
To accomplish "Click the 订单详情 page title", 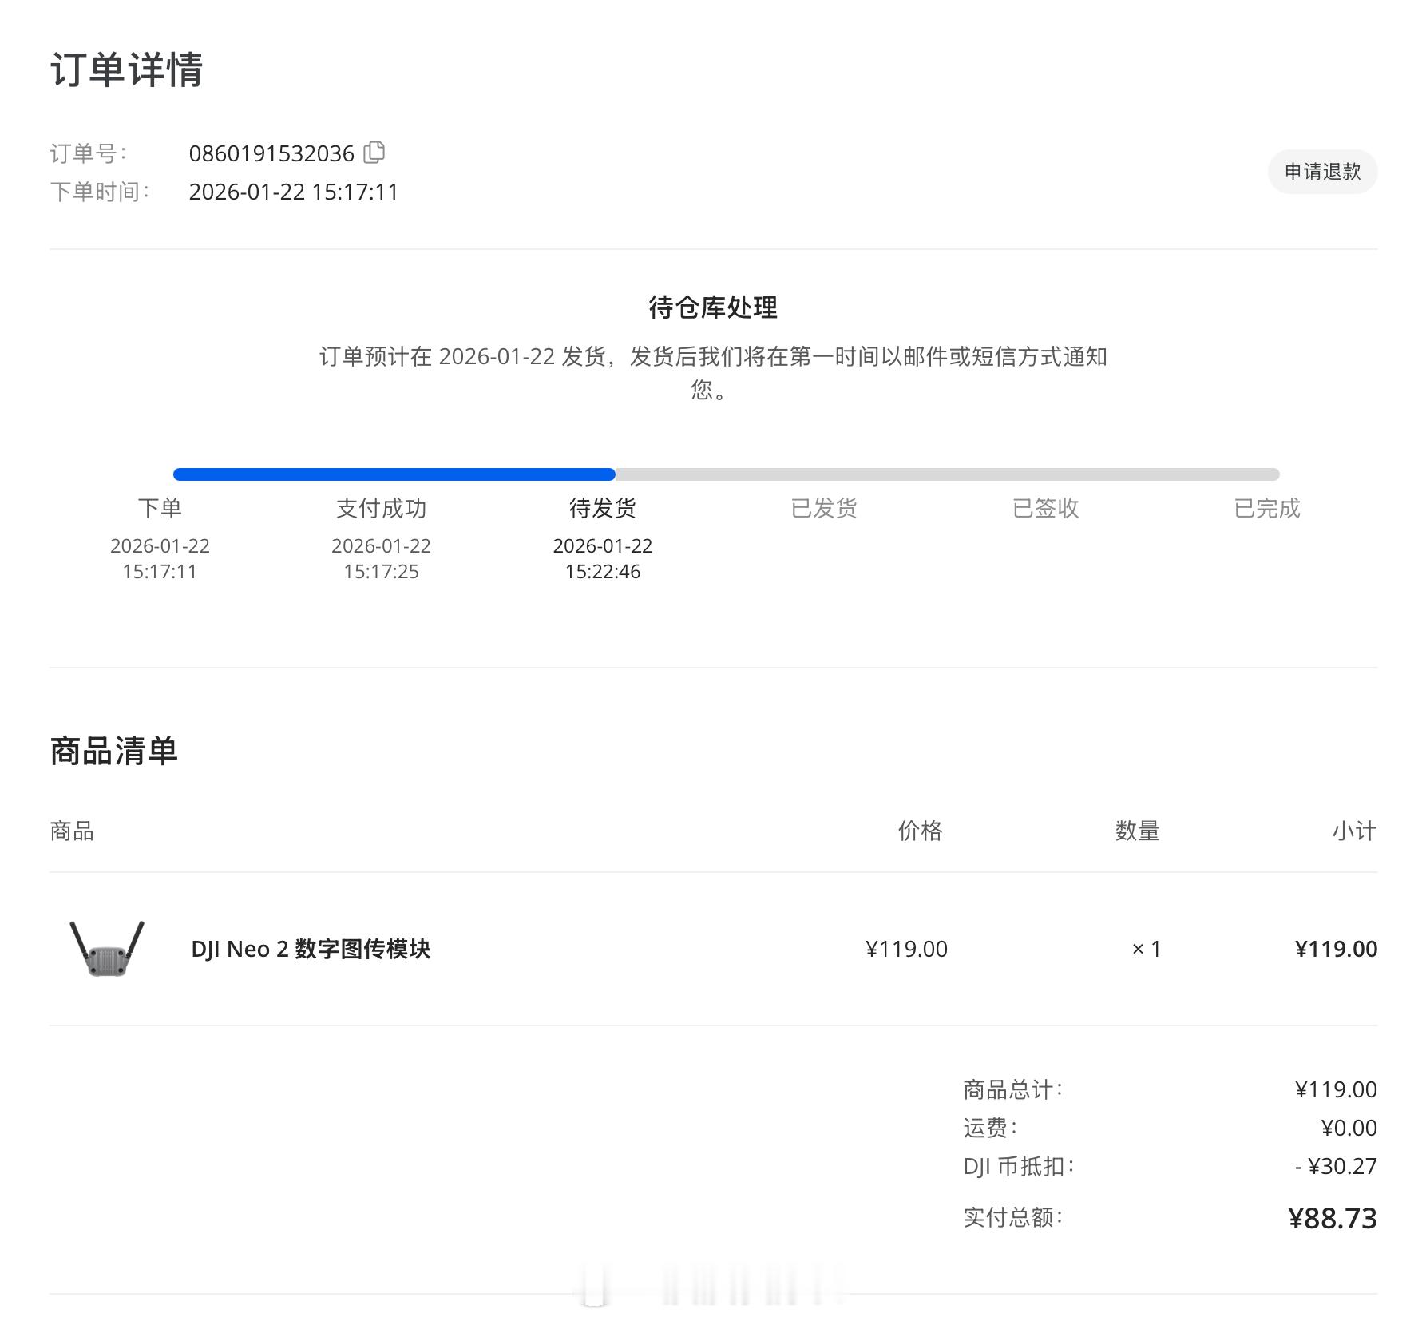I will [x=126, y=69].
